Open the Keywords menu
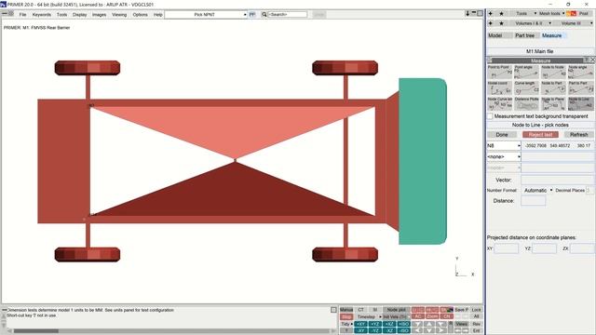This screenshot has width=596, height=335. click(x=41, y=15)
